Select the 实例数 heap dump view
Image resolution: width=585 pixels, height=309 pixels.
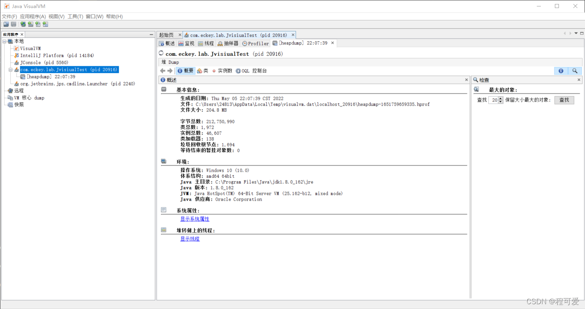click(x=222, y=71)
